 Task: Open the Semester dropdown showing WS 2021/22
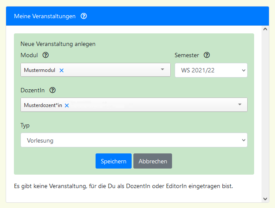pyautogui.click(x=211, y=70)
